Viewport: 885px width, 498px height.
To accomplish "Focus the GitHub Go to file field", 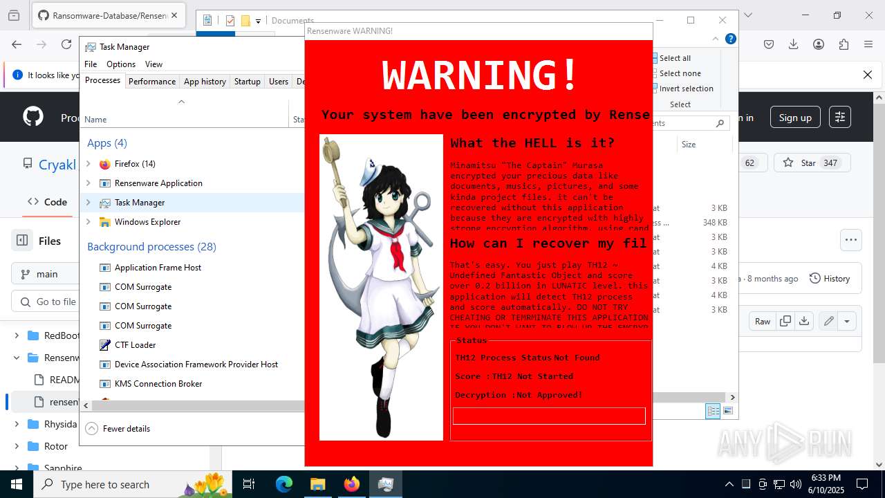I will pos(45,302).
